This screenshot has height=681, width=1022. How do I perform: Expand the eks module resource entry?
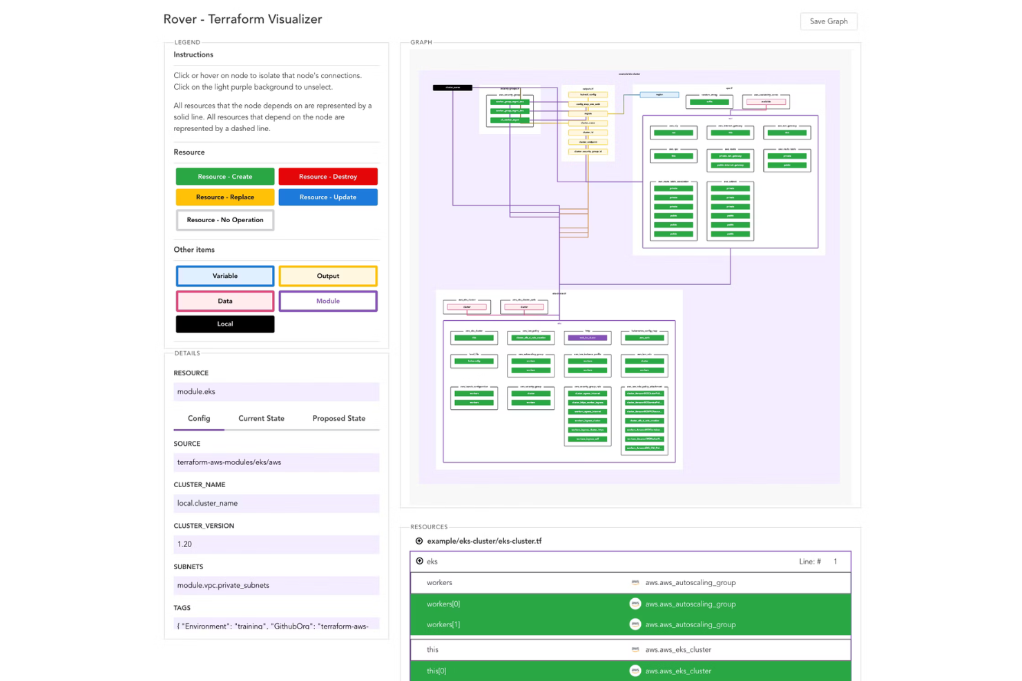coord(420,561)
